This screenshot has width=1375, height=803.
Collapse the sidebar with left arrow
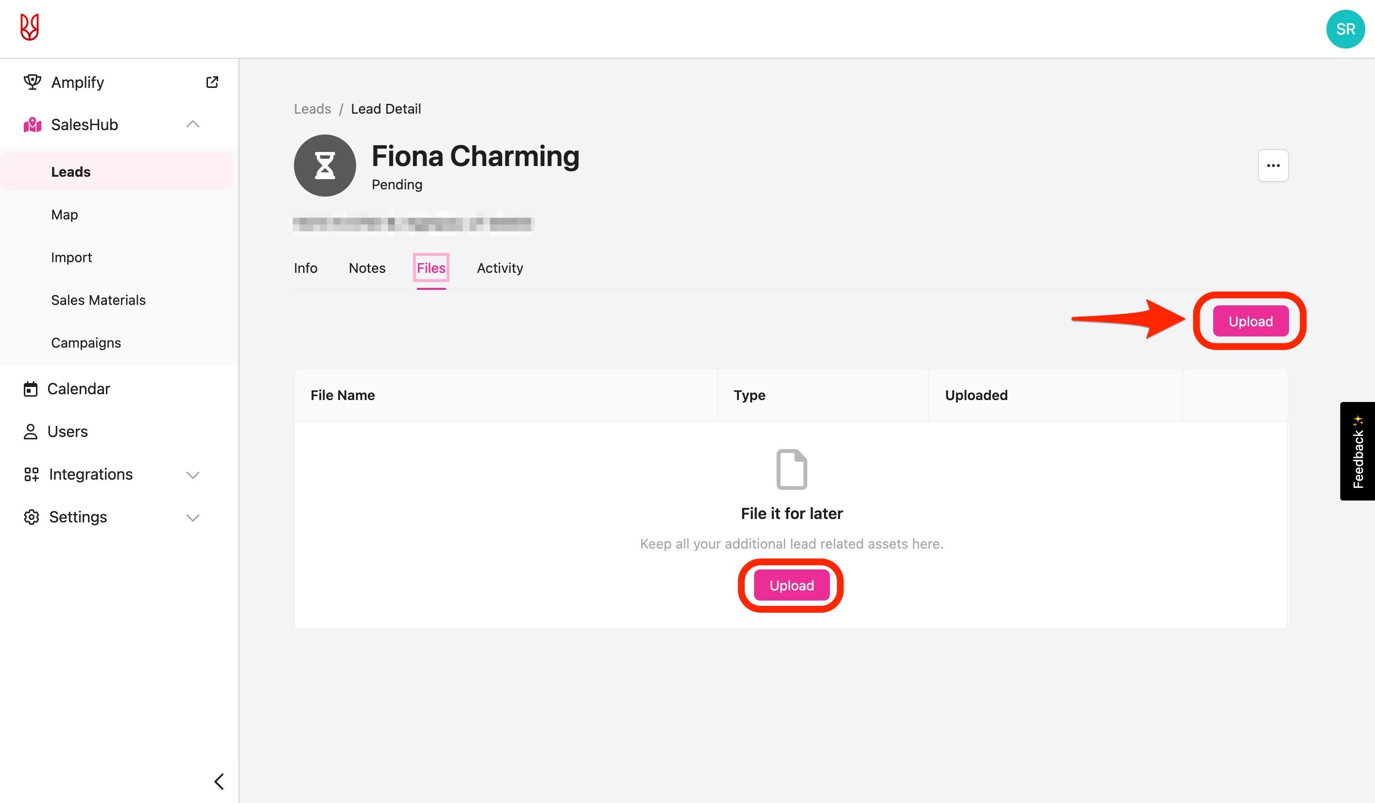(219, 781)
